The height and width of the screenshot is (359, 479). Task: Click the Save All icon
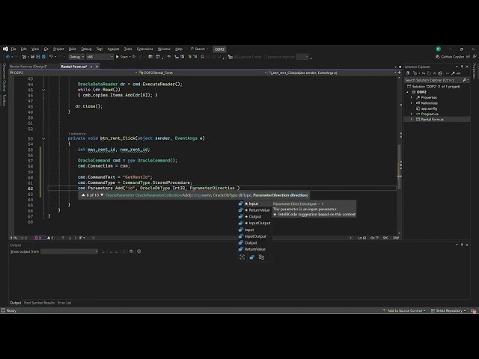[x=43, y=57]
